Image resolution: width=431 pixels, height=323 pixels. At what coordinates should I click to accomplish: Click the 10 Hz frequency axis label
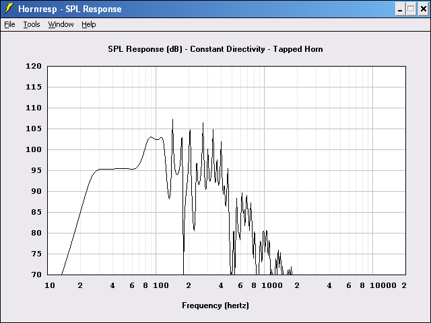[x=50, y=285]
